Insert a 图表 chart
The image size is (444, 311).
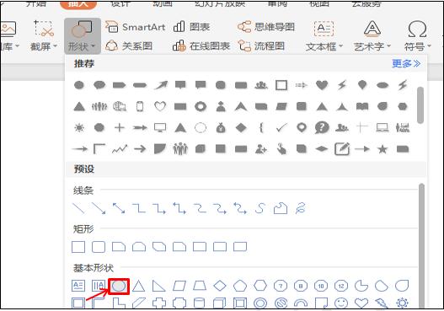[x=191, y=27]
